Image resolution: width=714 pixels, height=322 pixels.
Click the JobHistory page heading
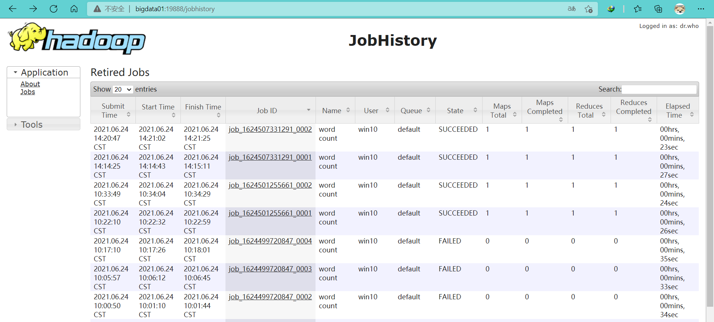393,40
